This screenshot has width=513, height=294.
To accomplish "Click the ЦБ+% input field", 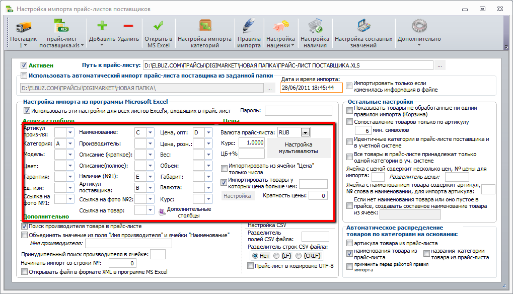I will click(251, 153).
